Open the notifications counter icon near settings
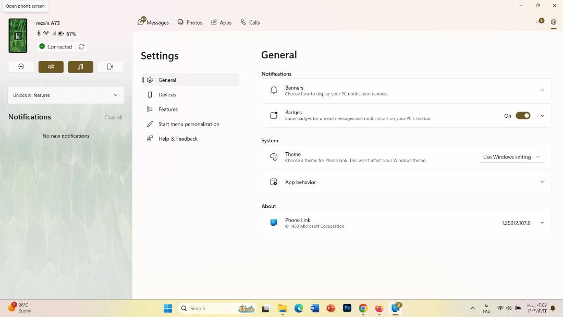 click(x=540, y=21)
